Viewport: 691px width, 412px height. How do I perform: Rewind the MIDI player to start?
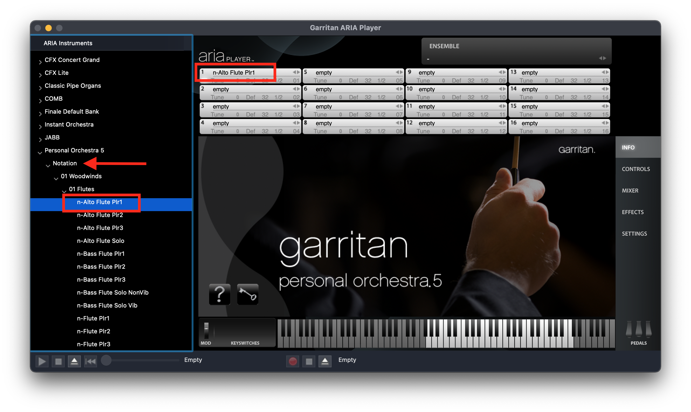point(90,361)
